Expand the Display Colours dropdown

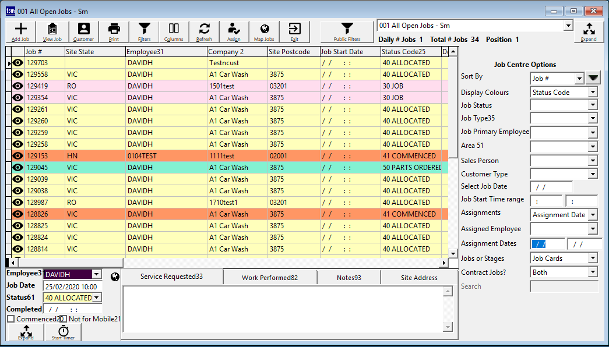[593, 92]
